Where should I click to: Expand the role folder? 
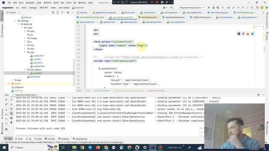click(25, 45)
